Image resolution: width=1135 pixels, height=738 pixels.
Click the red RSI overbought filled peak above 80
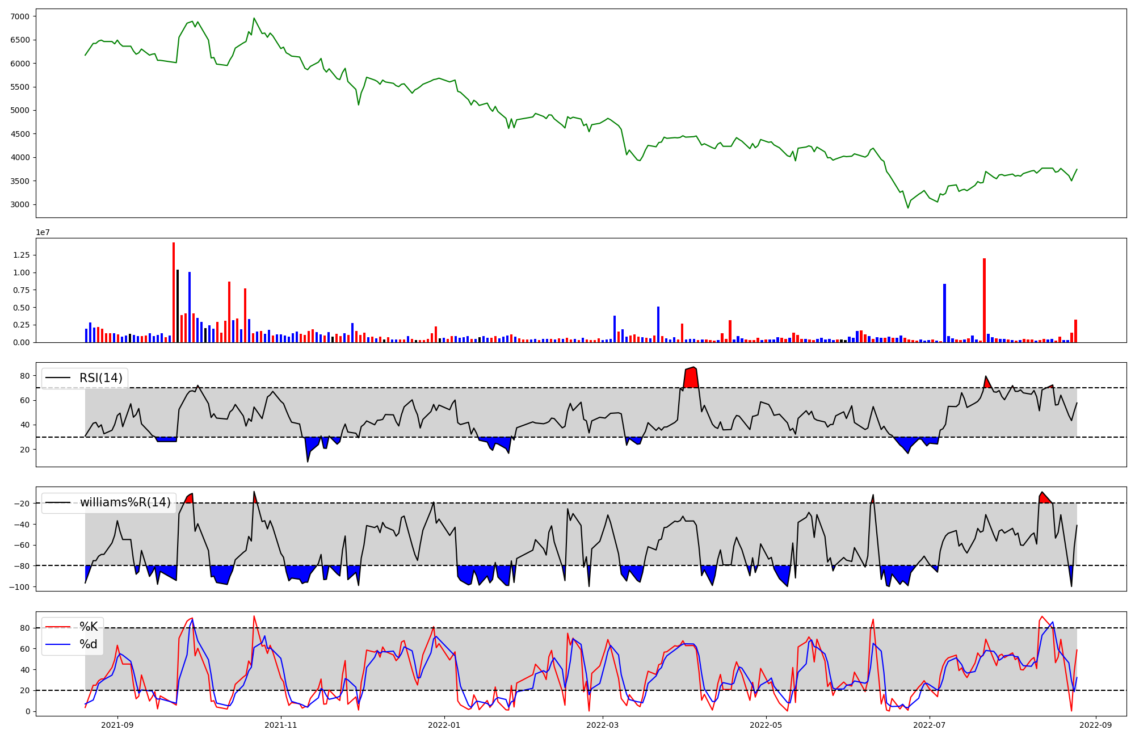pyautogui.click(x=691, y=378)
